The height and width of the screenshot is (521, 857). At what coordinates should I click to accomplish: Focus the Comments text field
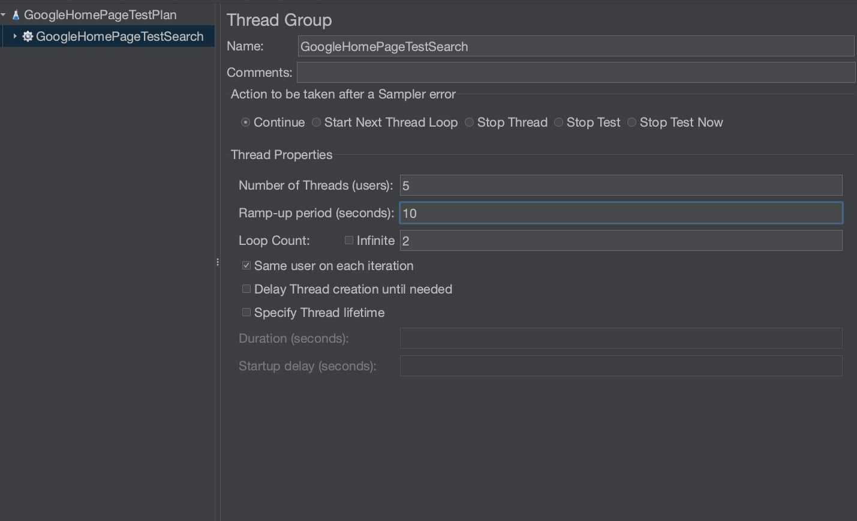[x=576, y=73]
